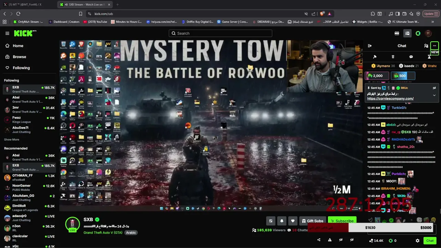This screenshot has height=248, width=441.
Task: Click the 500 gift goal progress bar
Action: click(x=403, y=76)
